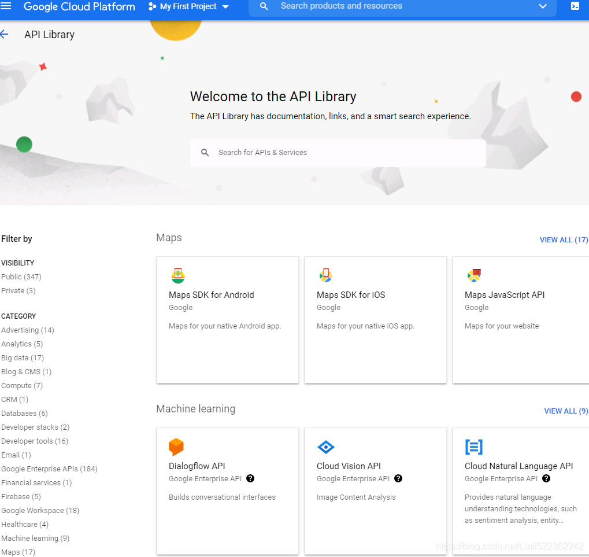
Task: View all 17 Maps APIs
Action: (x=564, y=240)
